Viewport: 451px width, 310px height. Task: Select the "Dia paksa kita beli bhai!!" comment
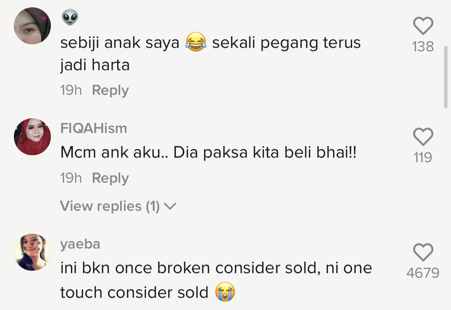point(208,153)
